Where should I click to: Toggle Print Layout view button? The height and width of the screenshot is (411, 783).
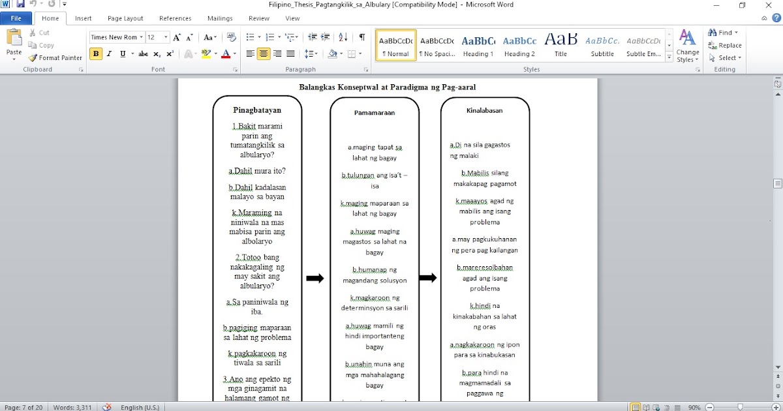pyautogui.click(x=636, y=407)
